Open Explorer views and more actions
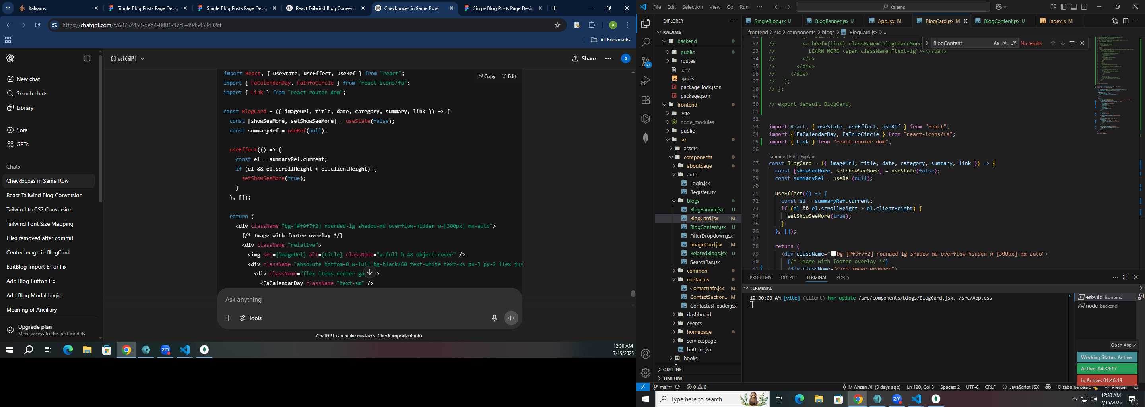The image size is (1145, 407). (x=732, y=21)
